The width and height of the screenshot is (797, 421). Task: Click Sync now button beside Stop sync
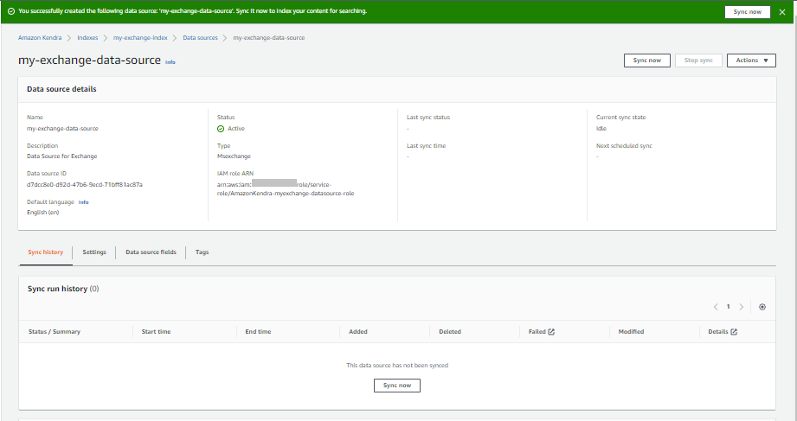(647, 61)
